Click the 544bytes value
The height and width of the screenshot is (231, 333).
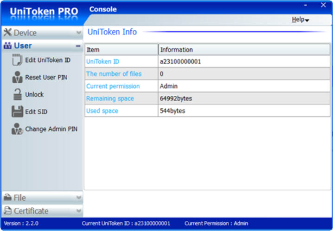(x=173, y=111)
